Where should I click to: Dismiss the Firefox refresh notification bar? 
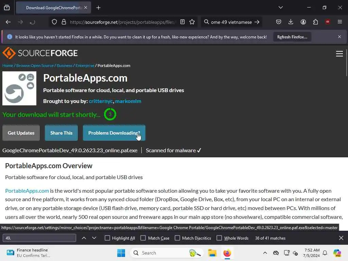[x=340, y=37]
